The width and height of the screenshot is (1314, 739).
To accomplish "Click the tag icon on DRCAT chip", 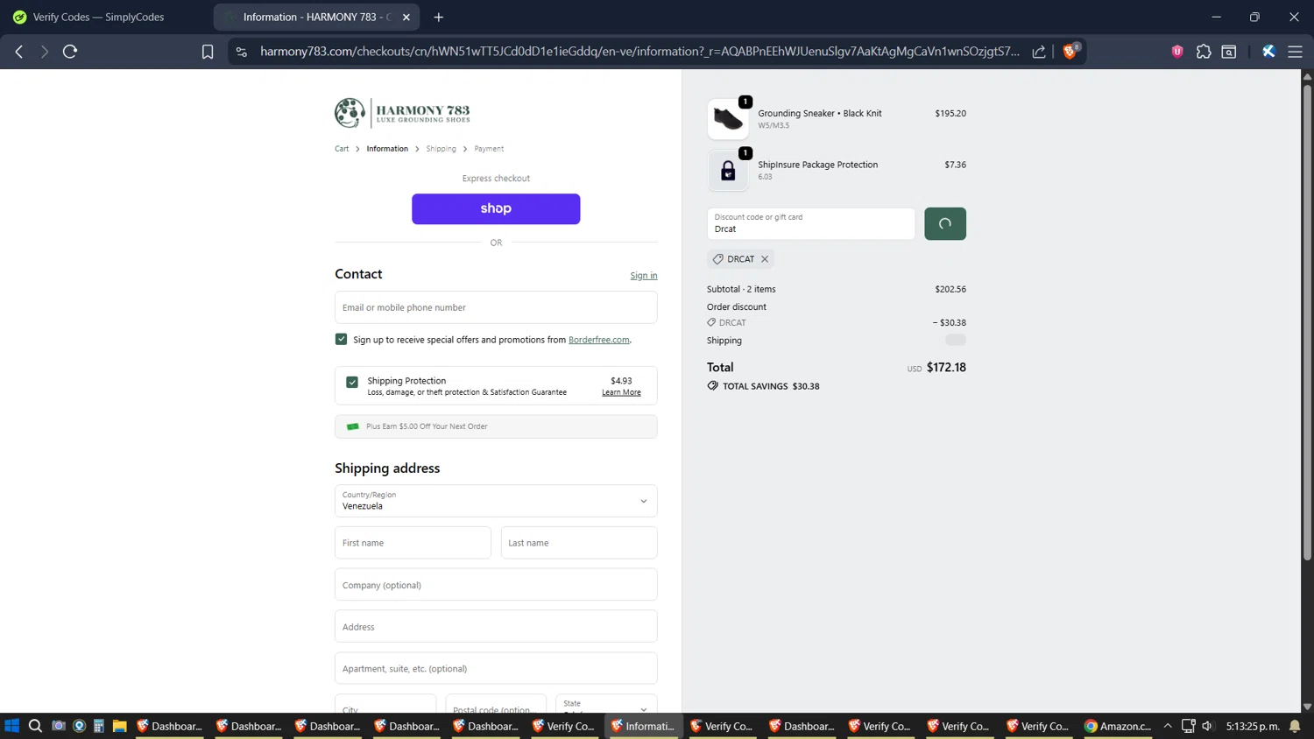I will coord(718,259).
